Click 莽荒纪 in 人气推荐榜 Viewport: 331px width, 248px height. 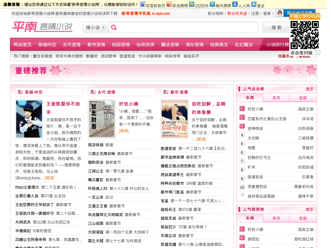pyautogui.click(x=253, y=239)
